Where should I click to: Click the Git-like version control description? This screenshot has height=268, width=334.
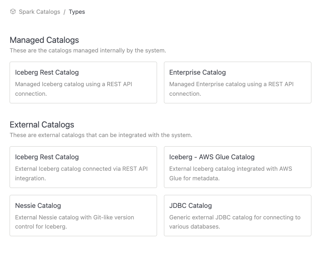74,222
